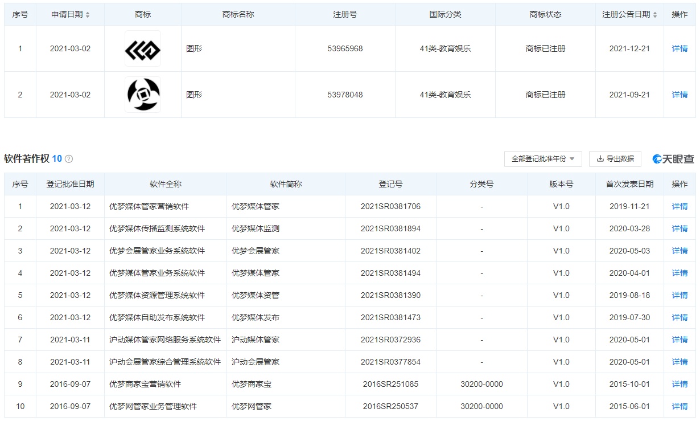This screenshot has height=425, width=700.
Task: Sort trademarks by 注册公告日期 arrows
Action: pyautogui.click(x=655, y=15)
